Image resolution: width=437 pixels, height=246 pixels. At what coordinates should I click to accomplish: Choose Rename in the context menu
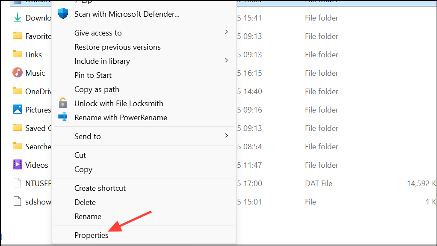pos(88,216)
